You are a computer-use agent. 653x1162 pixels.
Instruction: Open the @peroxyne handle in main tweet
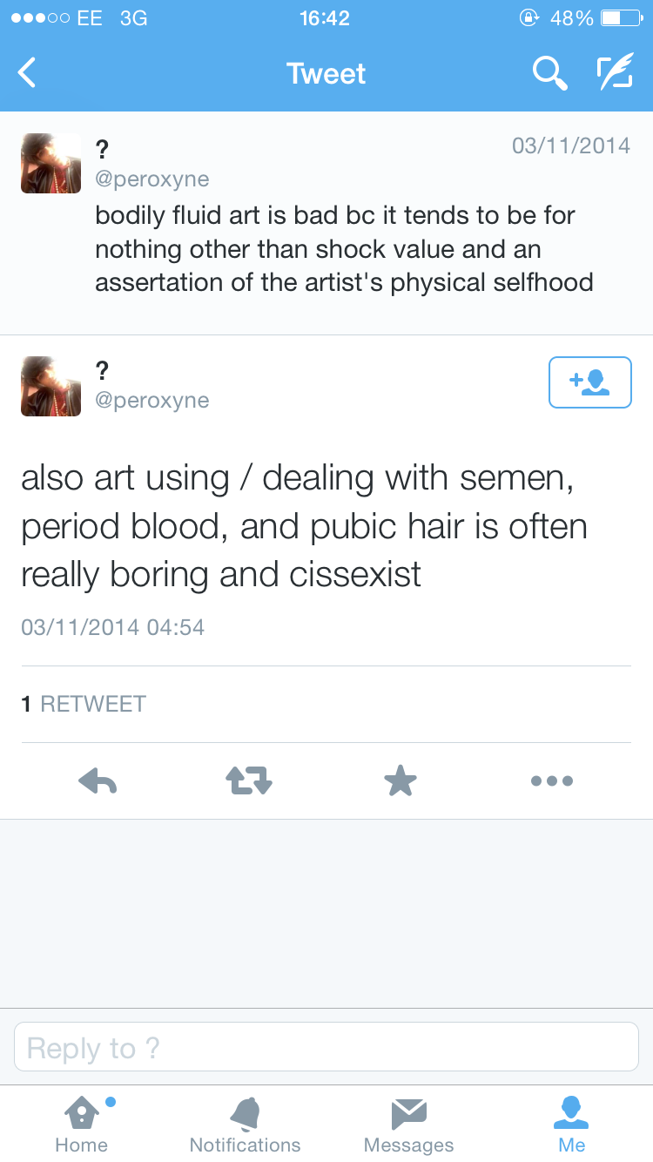152,401
